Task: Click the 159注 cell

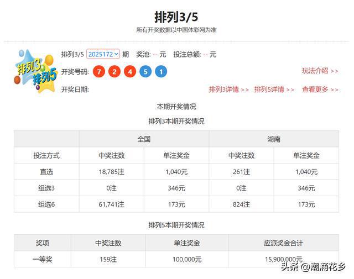Action: coord(108,259)
